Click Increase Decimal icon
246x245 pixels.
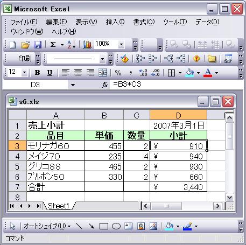click(x=143, y=73)
